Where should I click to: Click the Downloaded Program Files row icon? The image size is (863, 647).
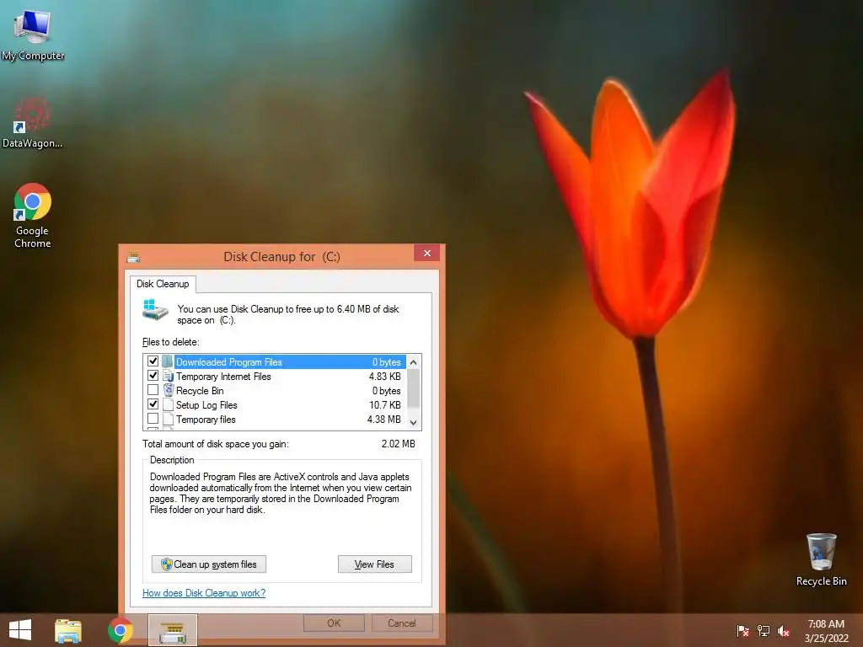pyautogui.click(x=168, y=361)
